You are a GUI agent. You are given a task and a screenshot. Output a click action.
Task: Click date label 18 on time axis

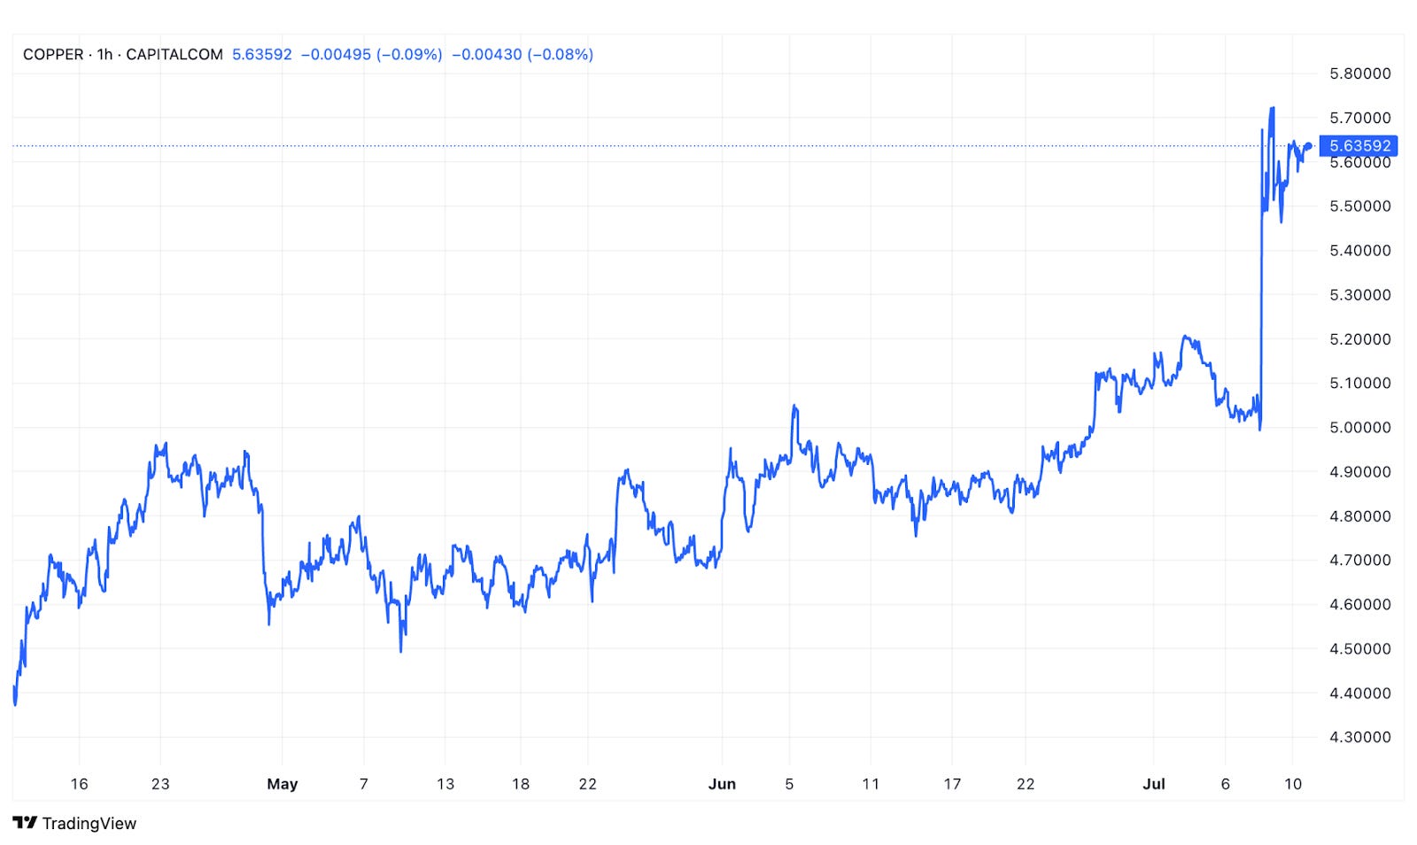[x=521, y=785]
